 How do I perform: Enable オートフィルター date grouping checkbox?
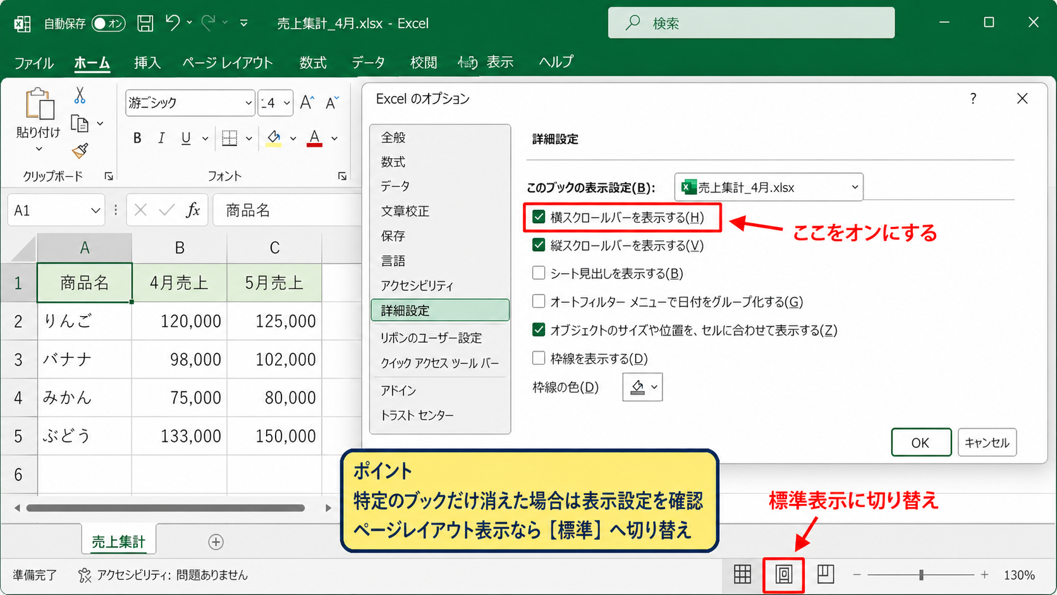[x=539, y=301]
